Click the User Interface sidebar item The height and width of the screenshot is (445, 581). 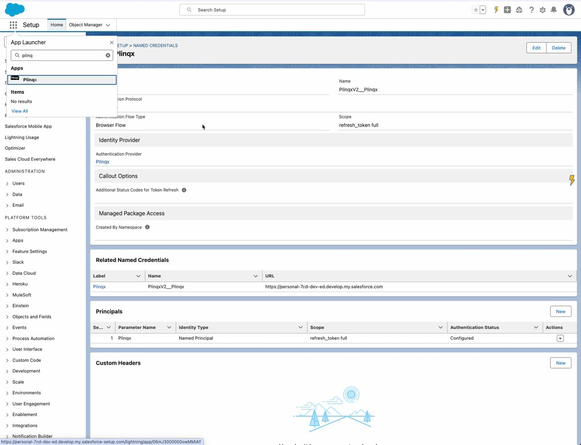[x=27, y=350]
